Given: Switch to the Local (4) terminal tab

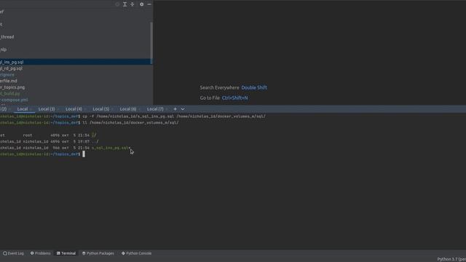Looking at the screenshot, I should [74, 109].
